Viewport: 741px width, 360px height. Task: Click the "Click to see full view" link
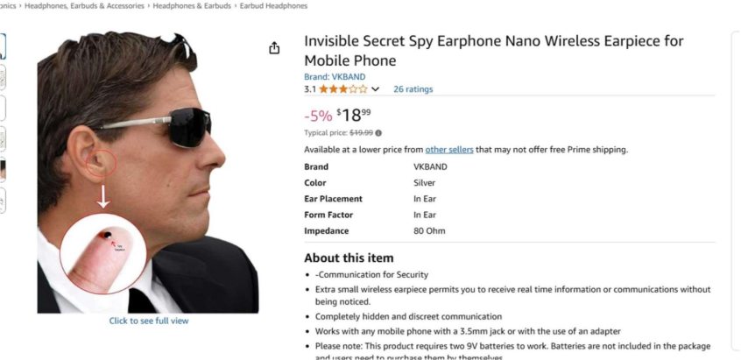[148, 321]
